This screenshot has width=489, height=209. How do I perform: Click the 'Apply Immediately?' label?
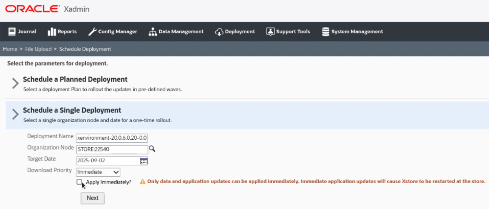click(x=109, y=182)
